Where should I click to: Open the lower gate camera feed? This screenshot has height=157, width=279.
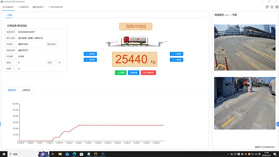click(x=245, y=103)
